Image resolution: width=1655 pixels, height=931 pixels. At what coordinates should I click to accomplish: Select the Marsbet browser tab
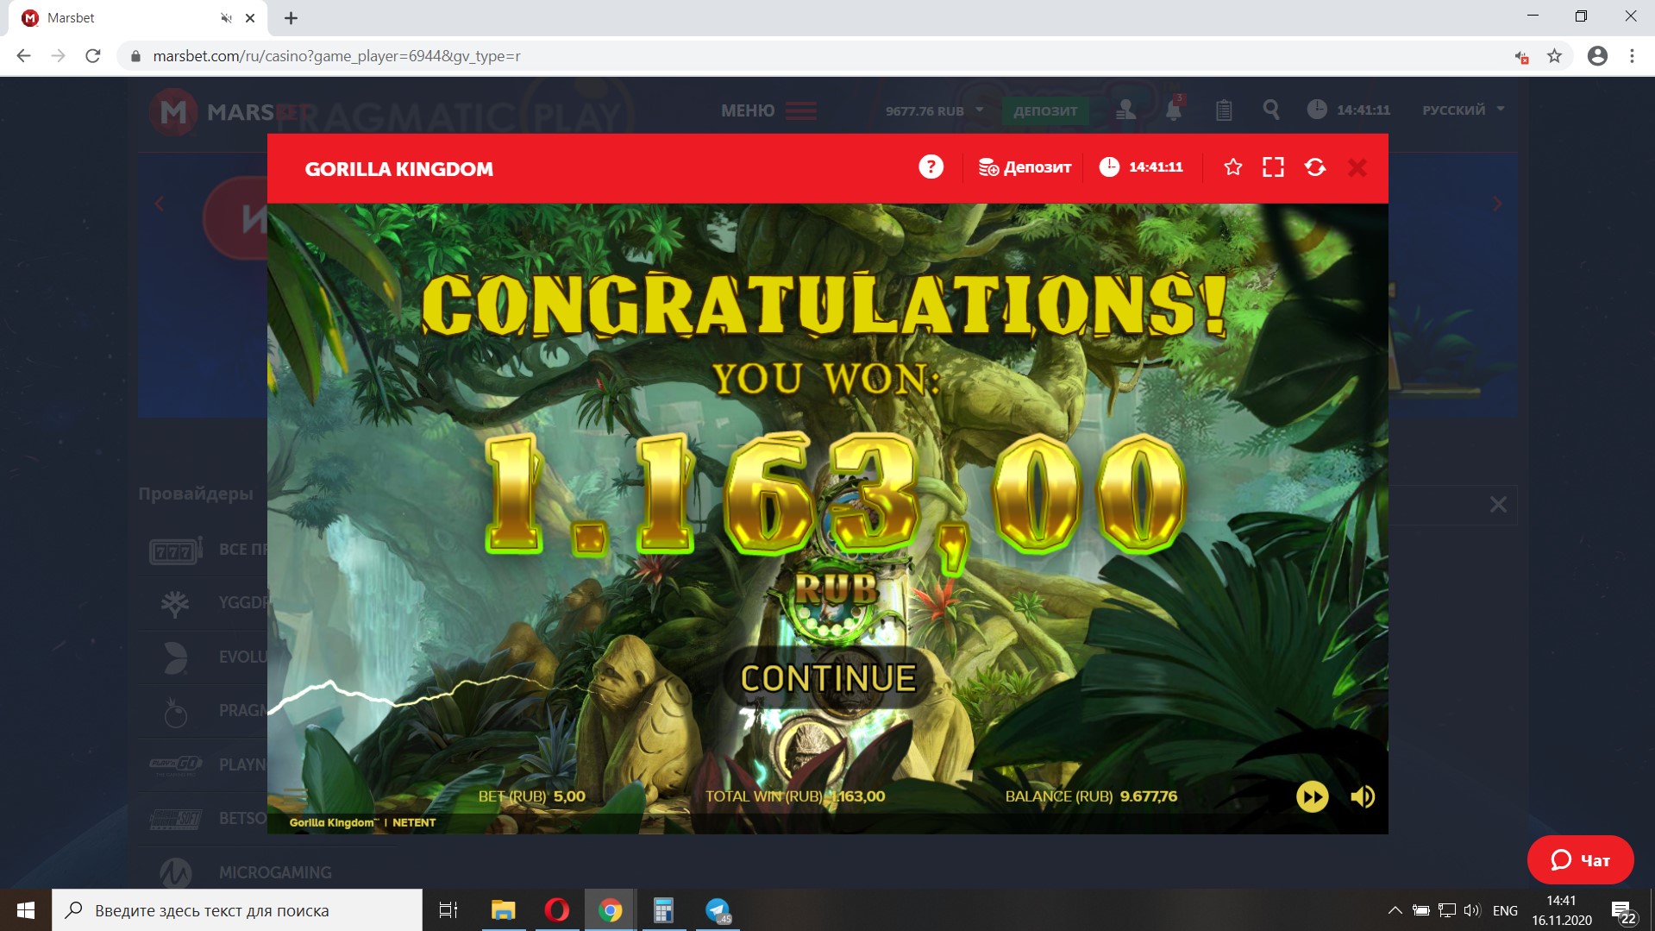pyautogui.click(x=138, y=18)
